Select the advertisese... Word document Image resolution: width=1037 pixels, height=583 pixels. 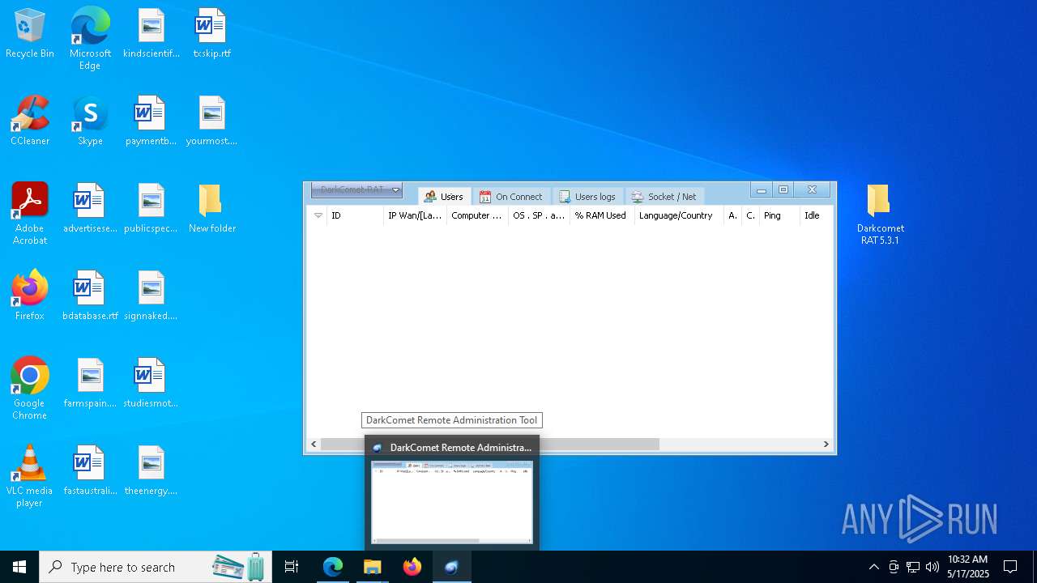point(90,209)
